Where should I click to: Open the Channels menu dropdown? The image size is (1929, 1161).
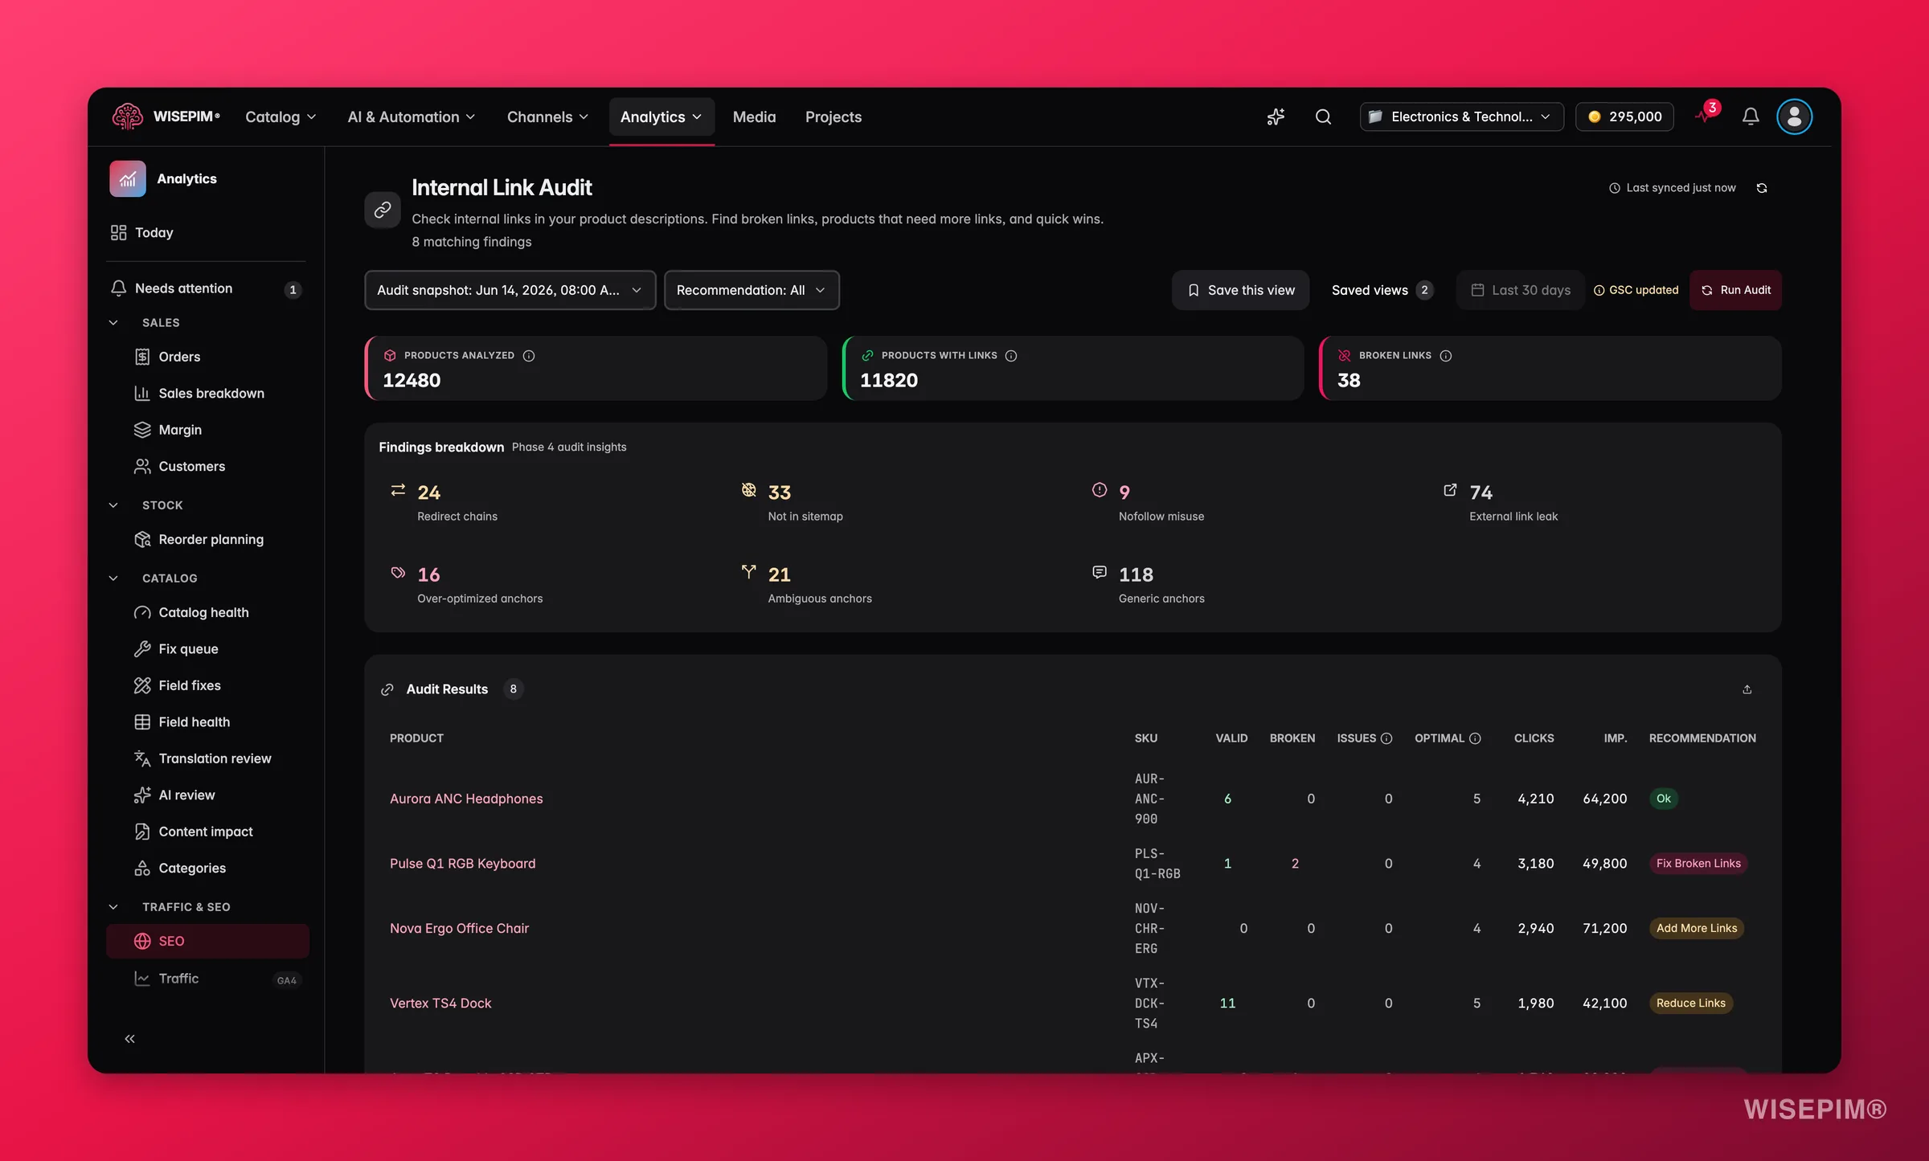[x=547, y=117]
